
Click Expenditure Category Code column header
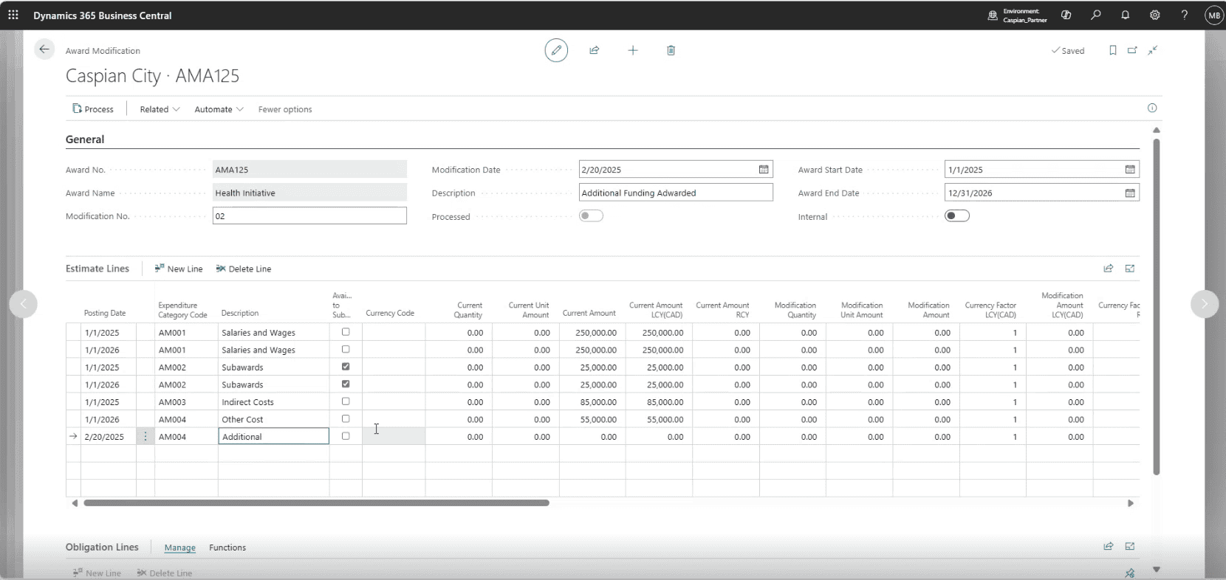click(x=182, y=310)
